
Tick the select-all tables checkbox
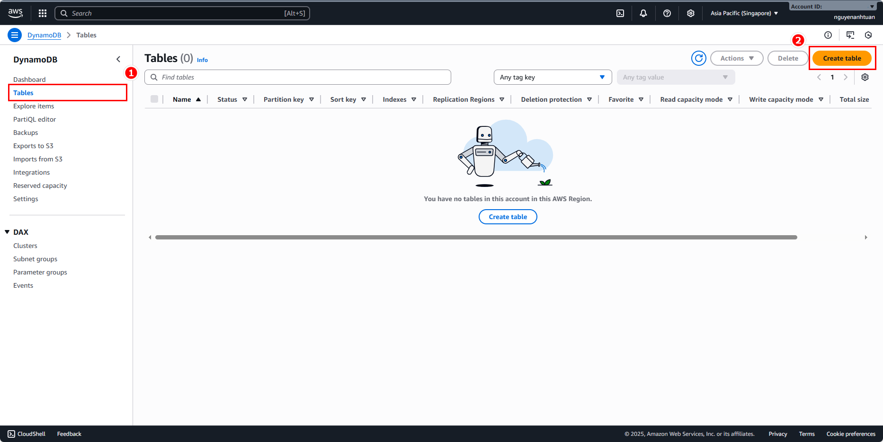pos(154,99)
